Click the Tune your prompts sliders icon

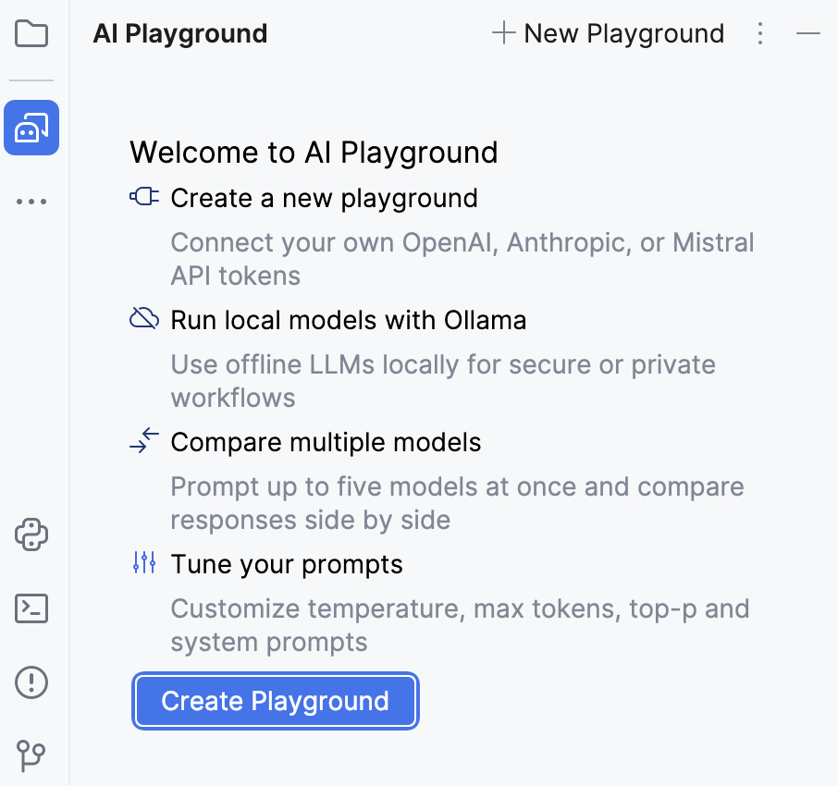[144, 563]
